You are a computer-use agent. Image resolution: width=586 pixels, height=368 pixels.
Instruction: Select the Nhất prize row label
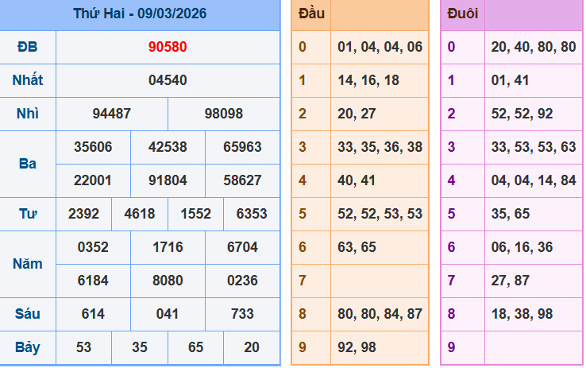28,80
